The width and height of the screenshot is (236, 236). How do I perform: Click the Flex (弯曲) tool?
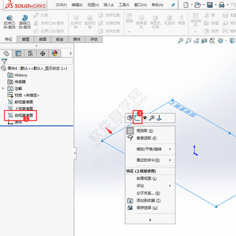(x=182, y=21)
